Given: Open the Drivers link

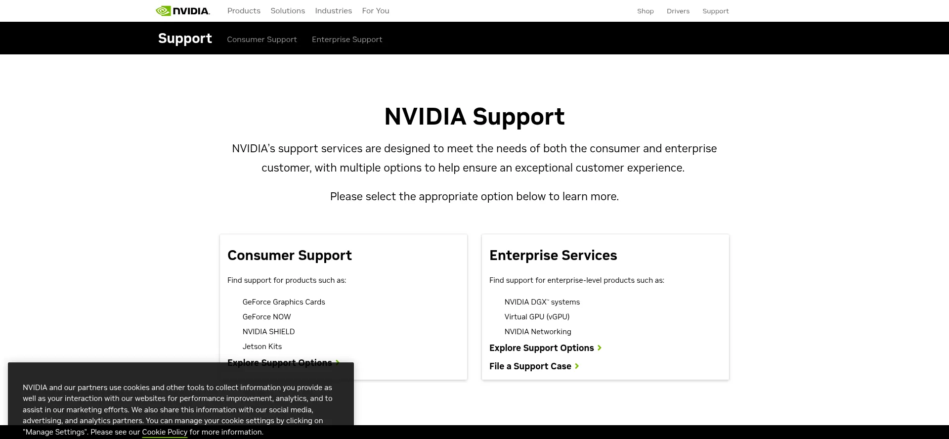Looking at the screenshot, I should [x=678, y=11].
